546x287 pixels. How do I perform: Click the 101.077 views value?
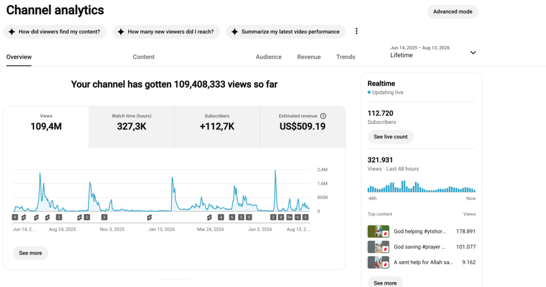(x=466, y=247)
